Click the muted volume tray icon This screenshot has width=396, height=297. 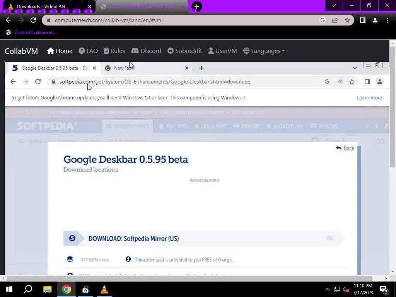pos(346,289)
